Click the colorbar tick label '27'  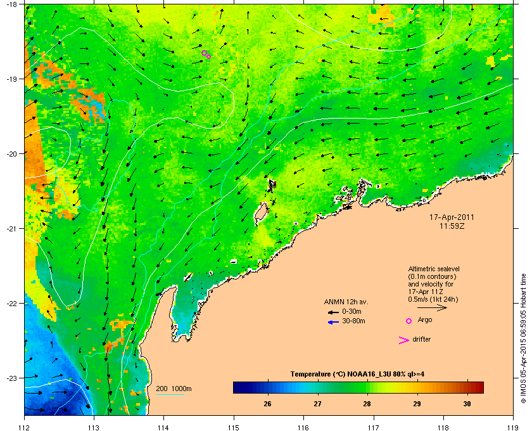pyautogui.click(x=317, y=404)
